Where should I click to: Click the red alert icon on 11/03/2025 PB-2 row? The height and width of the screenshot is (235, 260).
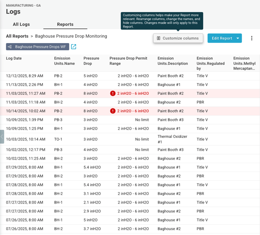pos(113,94)
